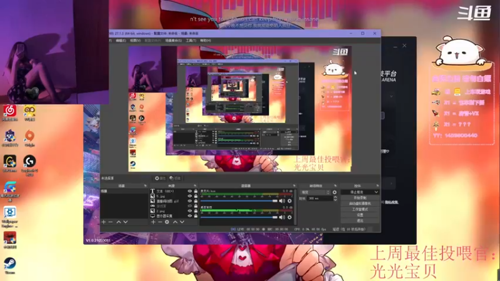The image size is (500, 281).
Task: Open transition properties gear in 转场特效 panel
Action: click(334, 192)
